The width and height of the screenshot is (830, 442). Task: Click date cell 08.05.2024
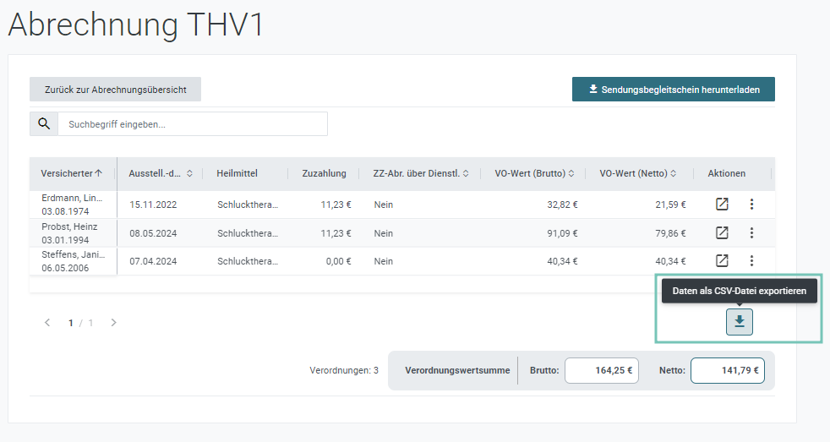(x=153, y=233)
